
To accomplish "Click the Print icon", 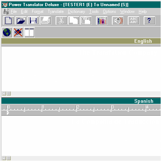I will coord(45,20).
